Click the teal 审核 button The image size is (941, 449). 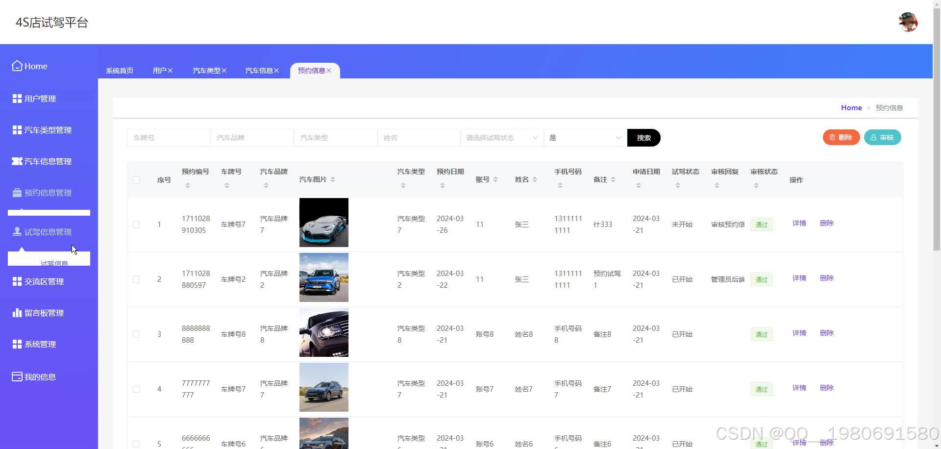pos(882,137)
